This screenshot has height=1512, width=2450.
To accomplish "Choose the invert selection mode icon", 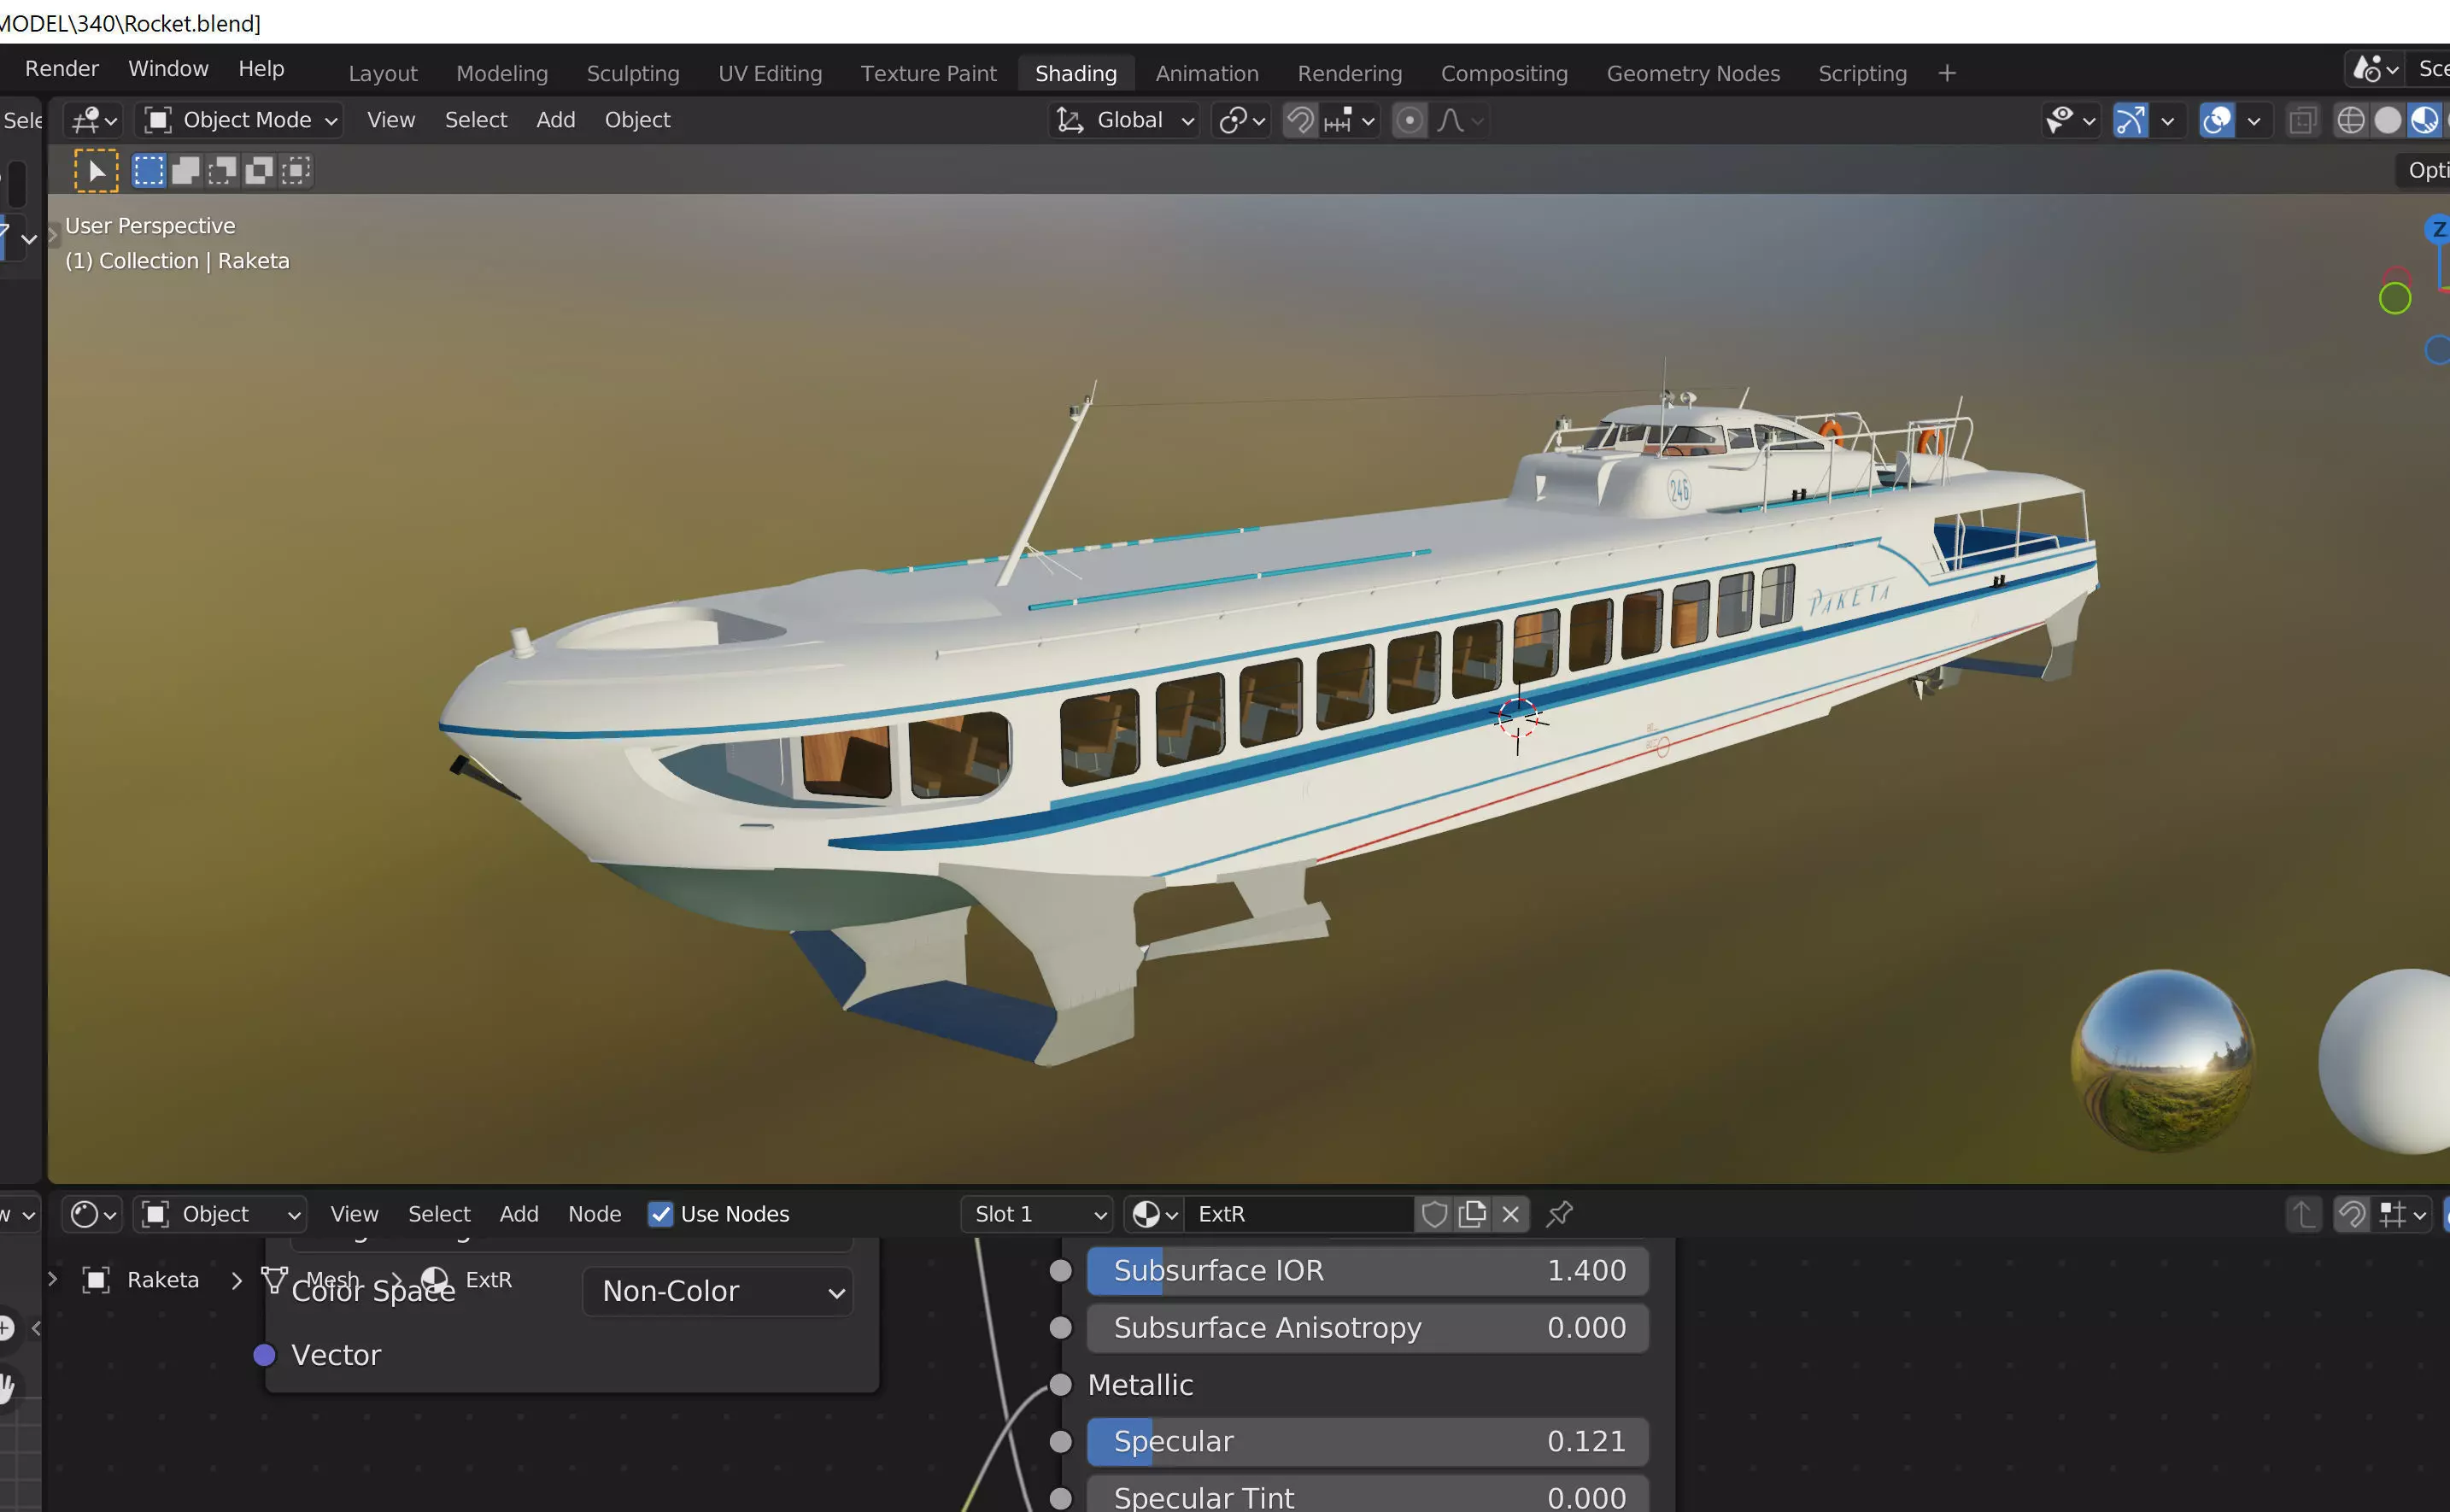I will [259, 171].
